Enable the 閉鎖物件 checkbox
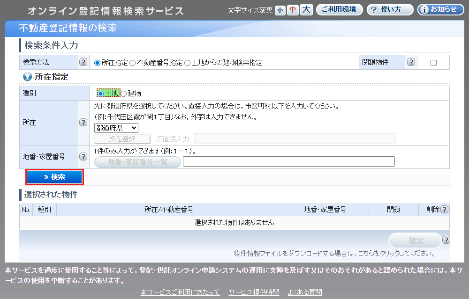This screenshot has width=469, height=299. point(433,63)
